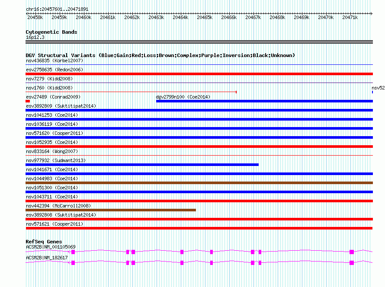
Task: Click the ACSM2B|NM_001105069 gene label
Action: click(51, 247)
